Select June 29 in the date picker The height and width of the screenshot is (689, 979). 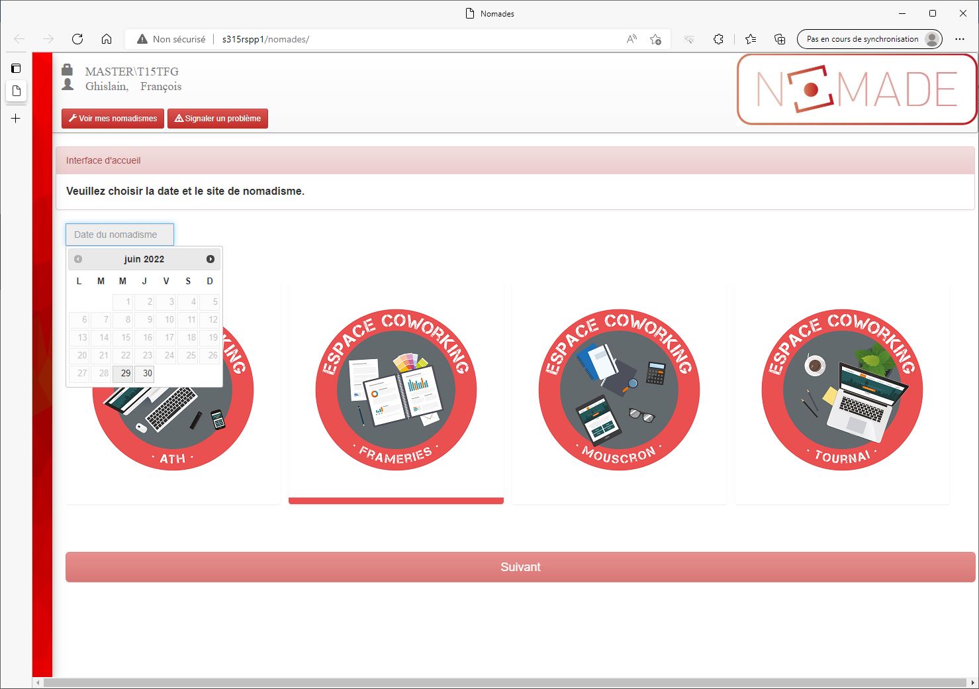pyautogui.click(x=125, y=374)
